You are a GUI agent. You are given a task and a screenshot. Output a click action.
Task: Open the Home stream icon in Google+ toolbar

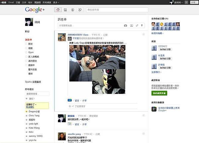[x=58, y=10]
